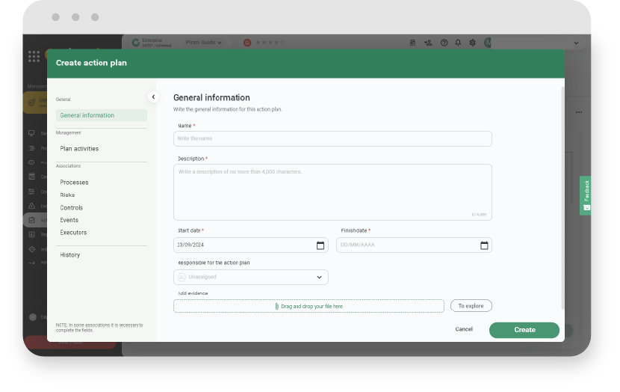Image resolution: width=620 pixels, height=392 pixels.
Task: Click the To explore file button
Action: (471, 306)
